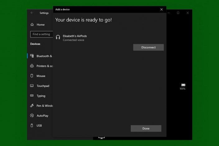This screenshot has width=219, height=146.
Task: Click the monitor icon below the dialog
Action: pyautogui.click(x=101, y=138)
